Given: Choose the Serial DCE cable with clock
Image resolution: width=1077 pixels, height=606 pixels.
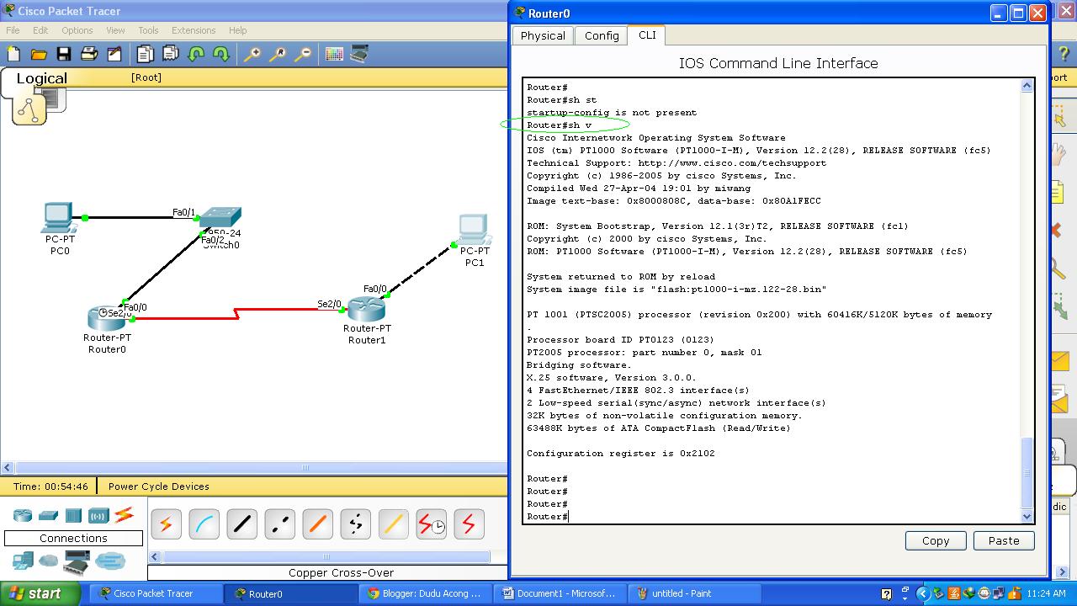Looking at the screenshot, I should 431,524.
